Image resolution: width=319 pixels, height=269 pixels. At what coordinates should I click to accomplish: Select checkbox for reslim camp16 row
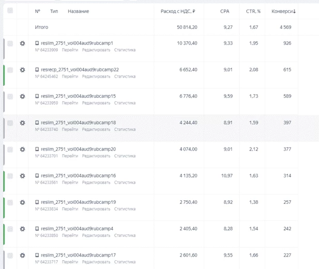pyautogui.click(x=10, y=176)
